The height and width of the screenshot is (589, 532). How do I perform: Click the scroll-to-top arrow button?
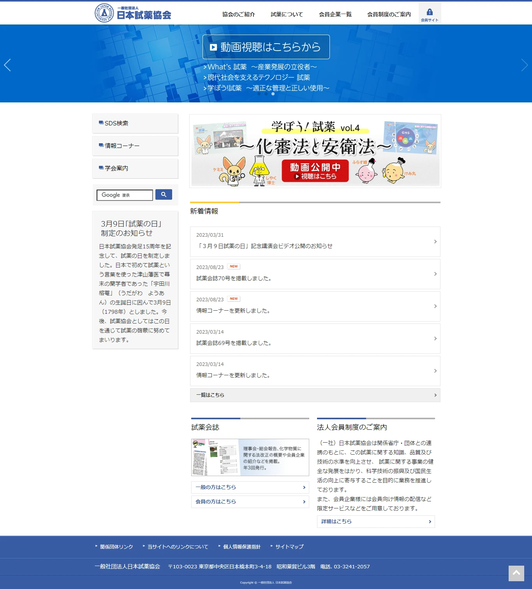point(516,573)
